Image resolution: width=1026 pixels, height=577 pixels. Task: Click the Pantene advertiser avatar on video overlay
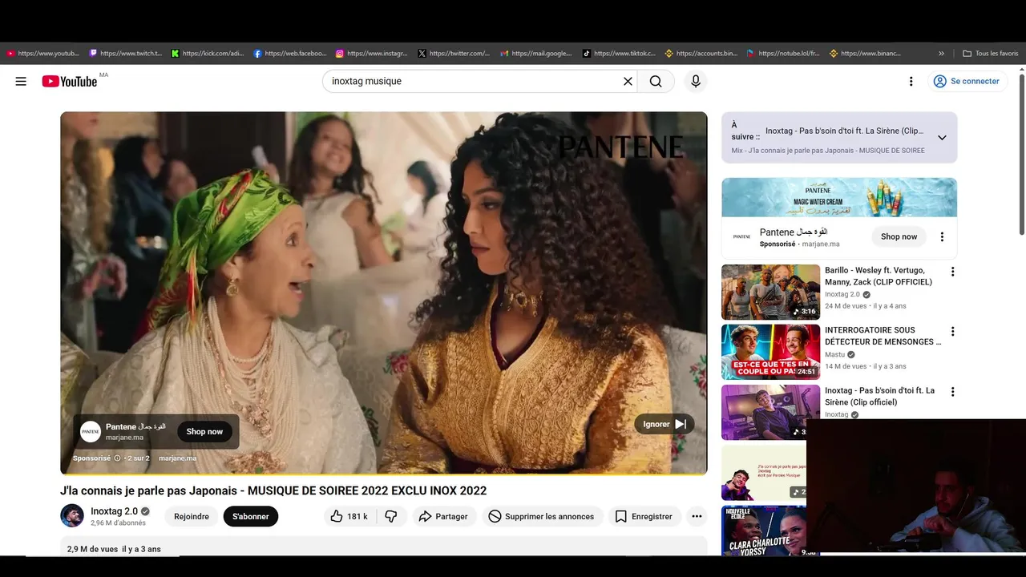point(91,431)
